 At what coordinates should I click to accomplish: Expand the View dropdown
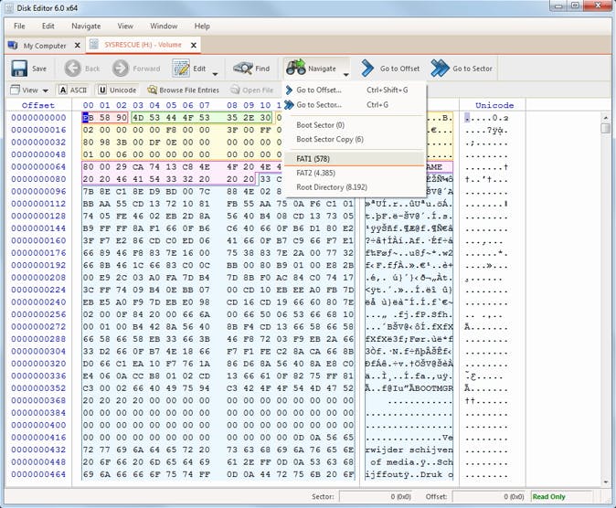(30, 90)
